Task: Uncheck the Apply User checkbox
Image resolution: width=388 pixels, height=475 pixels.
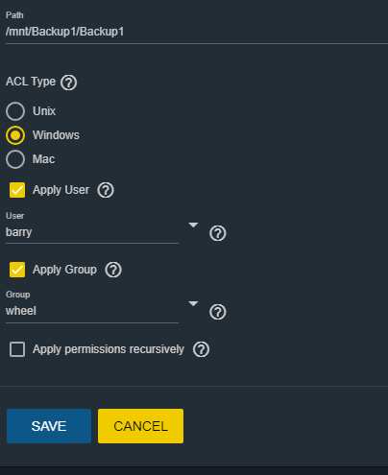Action: (17, 190)
